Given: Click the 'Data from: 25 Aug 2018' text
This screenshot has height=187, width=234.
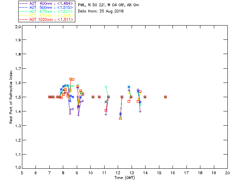Looking at the screenshot, I should (x=101, y=11).
